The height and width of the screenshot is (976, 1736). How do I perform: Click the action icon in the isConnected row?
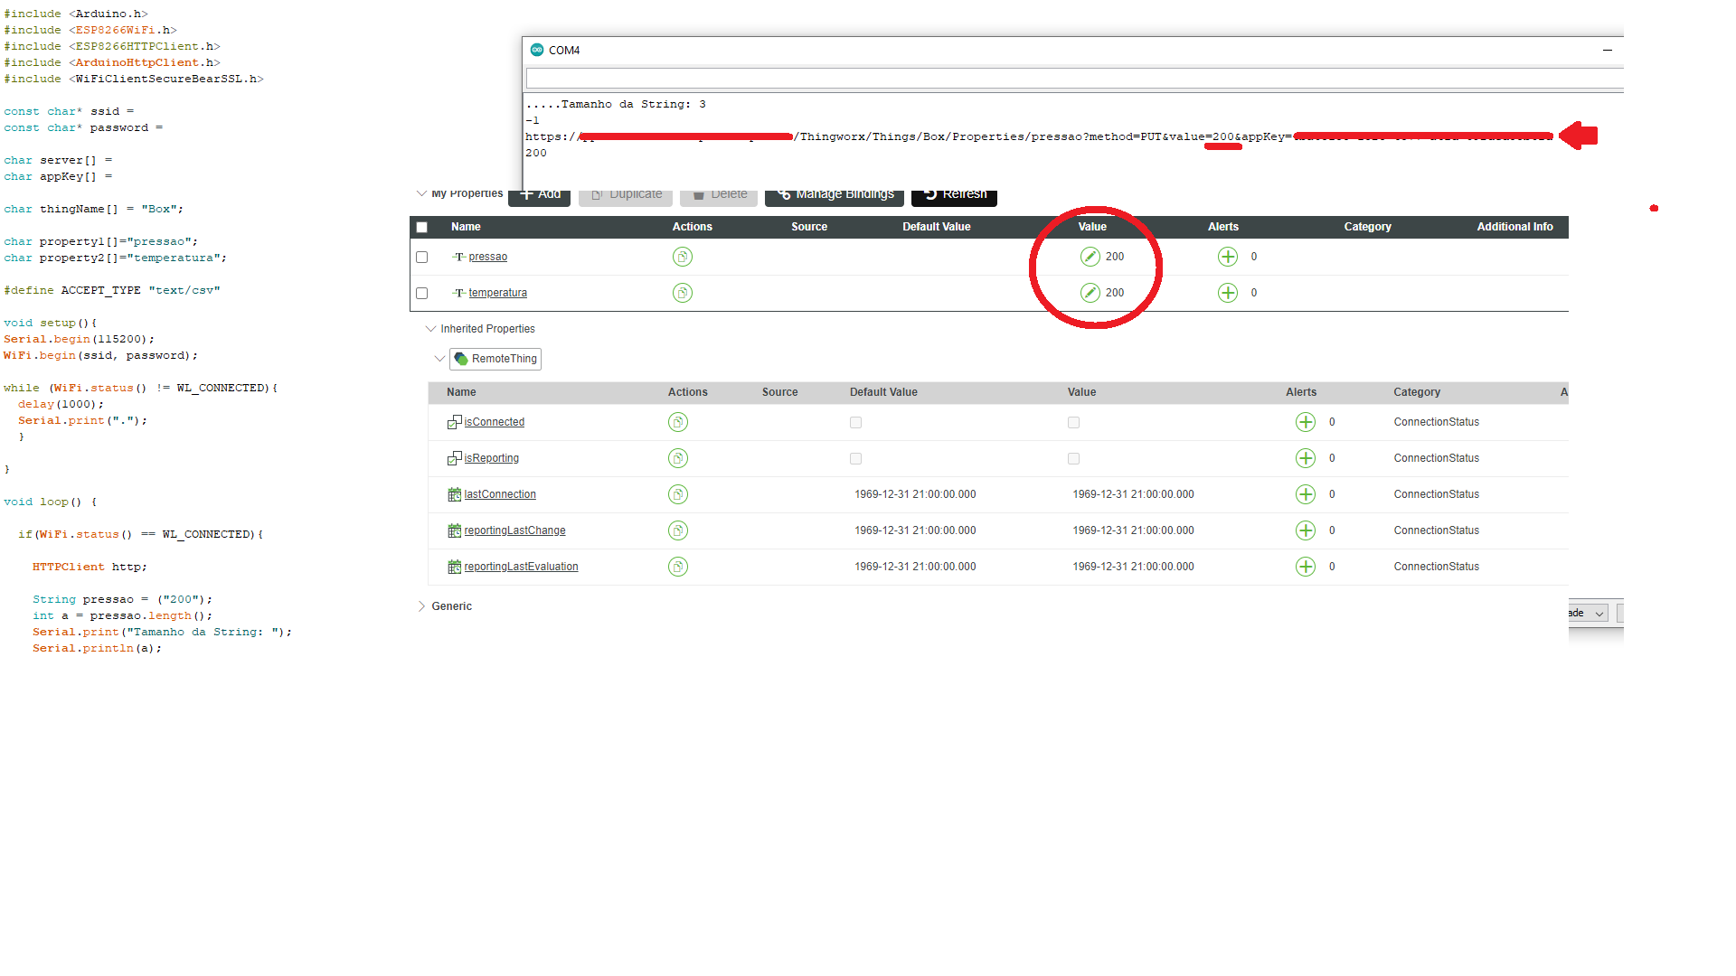pos(678,422)
